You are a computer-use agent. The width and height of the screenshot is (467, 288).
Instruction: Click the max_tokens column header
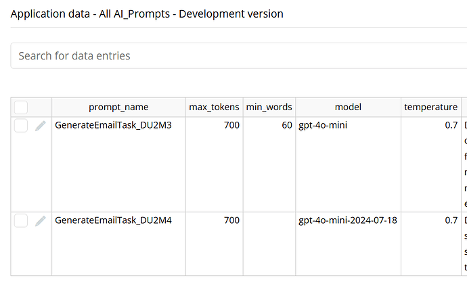(x=213, y=107)
